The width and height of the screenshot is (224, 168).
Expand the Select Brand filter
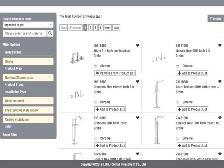tap(13, 52)
